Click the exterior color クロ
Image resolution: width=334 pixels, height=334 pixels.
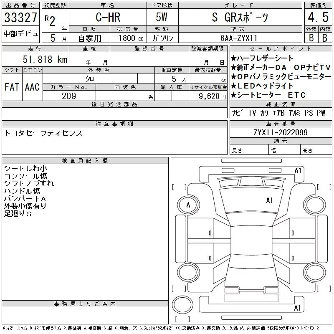coord(90,79)
